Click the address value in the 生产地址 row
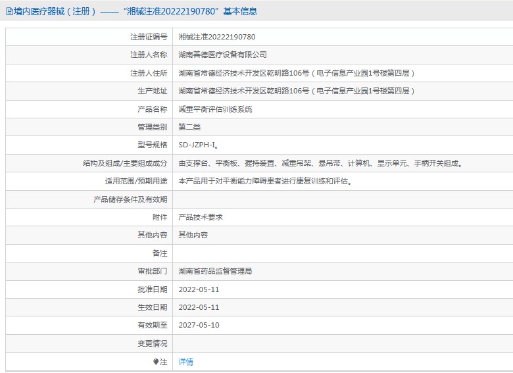Screen dimensions: 513x373 [297, 91]
